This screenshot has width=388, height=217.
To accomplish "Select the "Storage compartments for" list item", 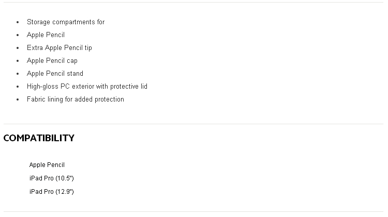I will click(66, 22).
